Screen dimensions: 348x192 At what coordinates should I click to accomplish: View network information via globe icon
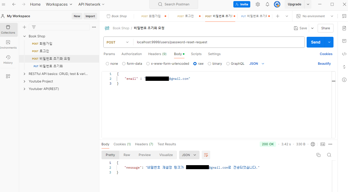[313, 144]
